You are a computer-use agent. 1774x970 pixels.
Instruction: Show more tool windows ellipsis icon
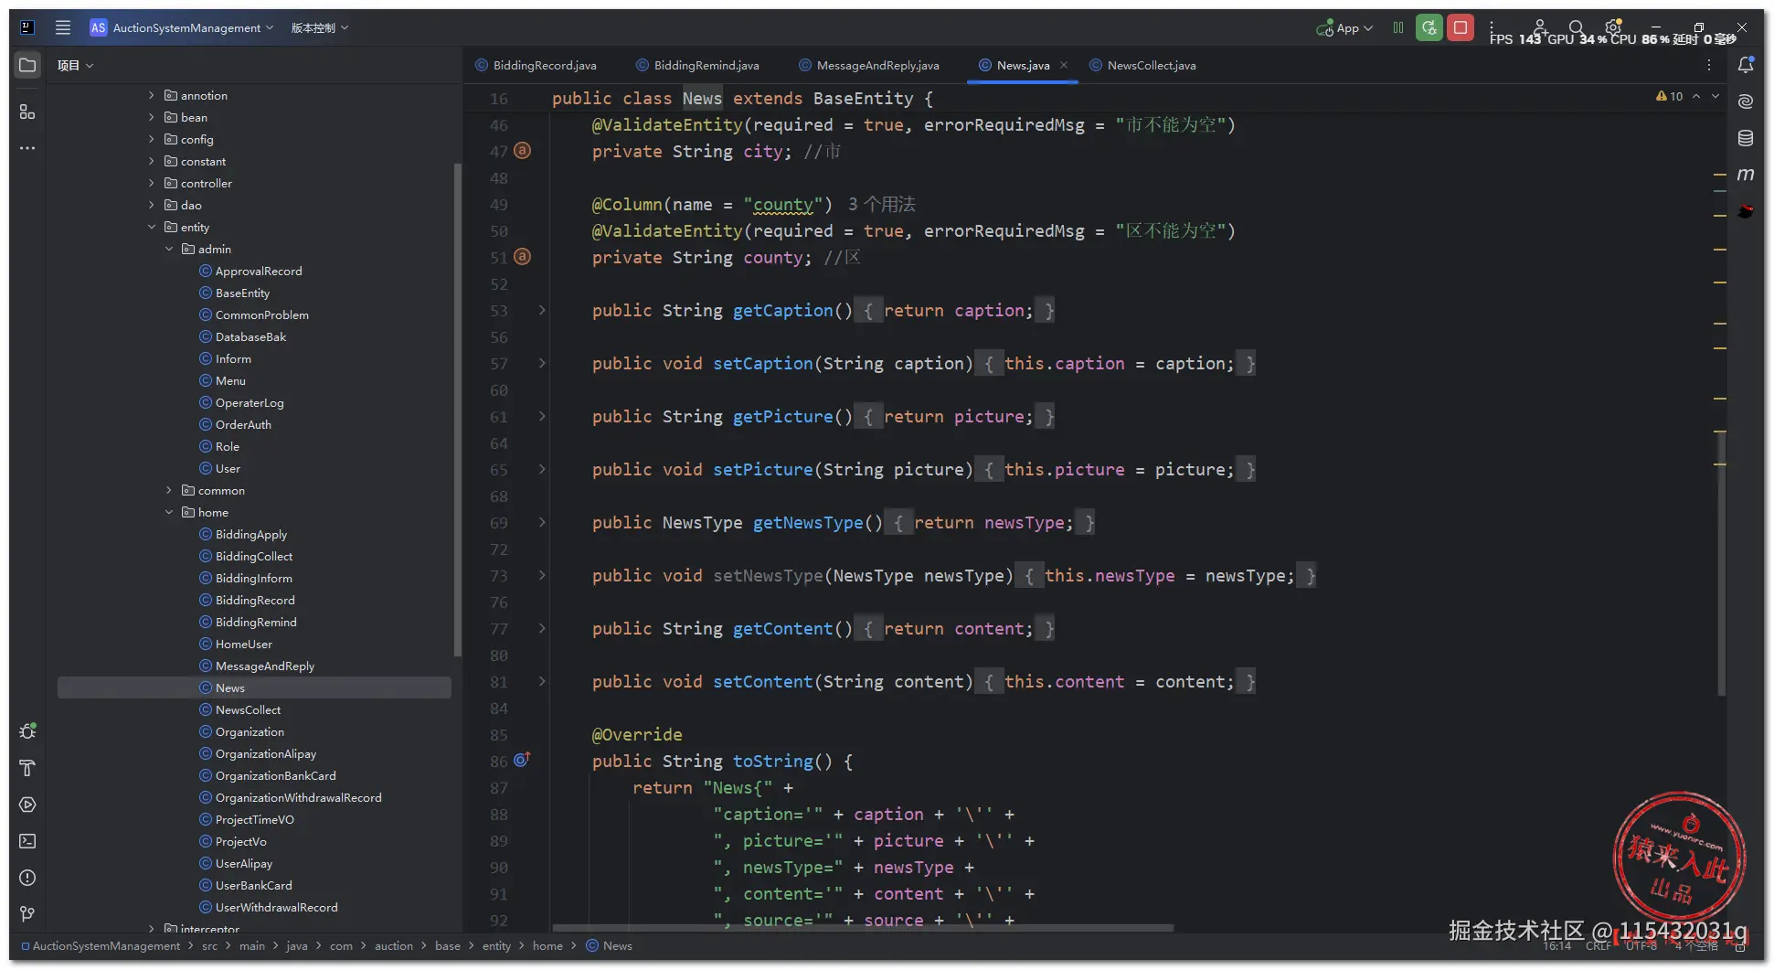tap(27, 148)
